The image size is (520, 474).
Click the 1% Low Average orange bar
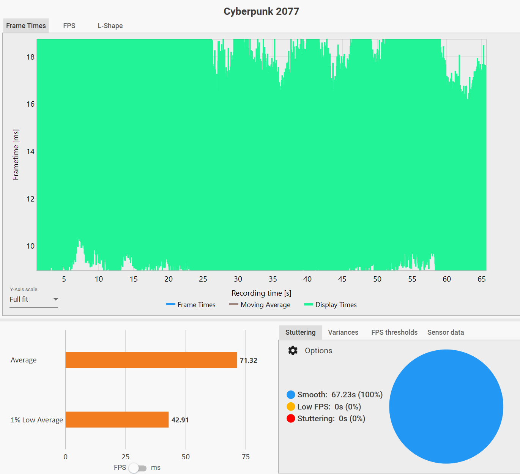pos(117,420)
